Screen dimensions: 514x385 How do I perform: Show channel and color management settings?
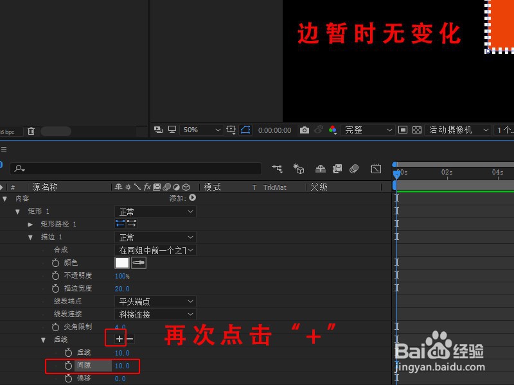(333, 130)
